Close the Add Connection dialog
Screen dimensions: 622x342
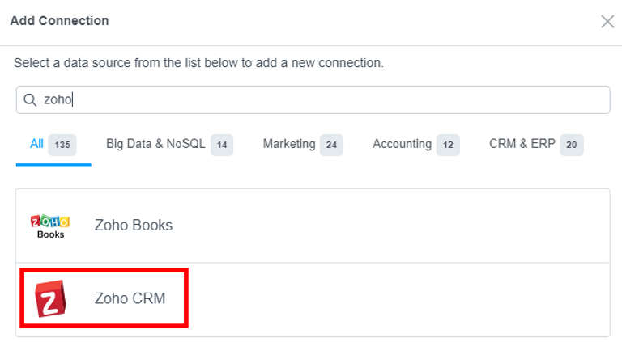[x=607, y=21]
